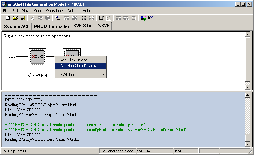Click chain view scrollbar up arrow
The width and height of the screenshot is (254, 155).
click(247, 34)
